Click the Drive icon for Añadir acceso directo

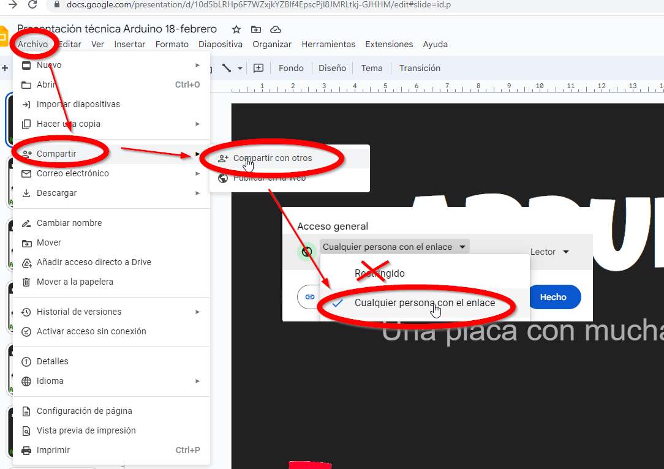point(26,263)
